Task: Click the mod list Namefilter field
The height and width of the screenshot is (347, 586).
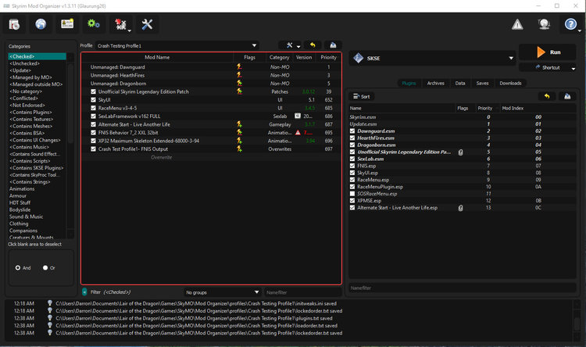Action: 303,292
